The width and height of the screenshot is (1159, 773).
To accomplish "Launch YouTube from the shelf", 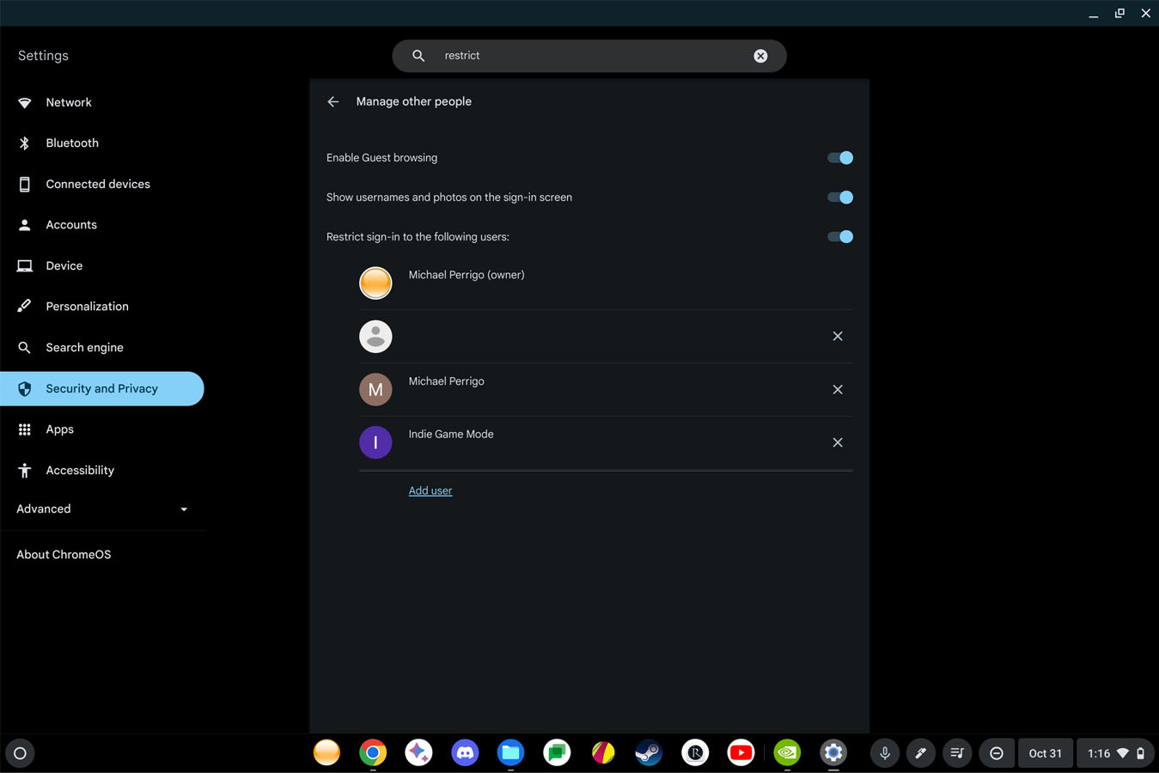I will pyautogui.click(x=741, y=752).
